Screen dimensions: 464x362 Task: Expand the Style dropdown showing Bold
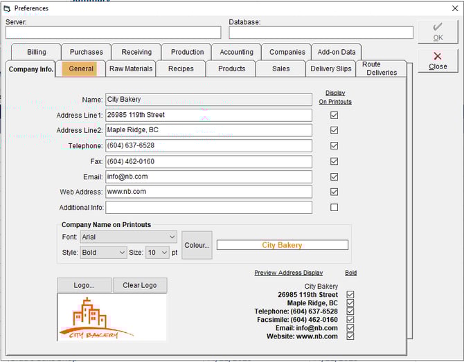pos(103,253)
